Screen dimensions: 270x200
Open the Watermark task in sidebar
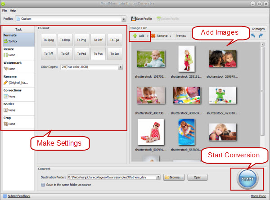coord(18,67)
